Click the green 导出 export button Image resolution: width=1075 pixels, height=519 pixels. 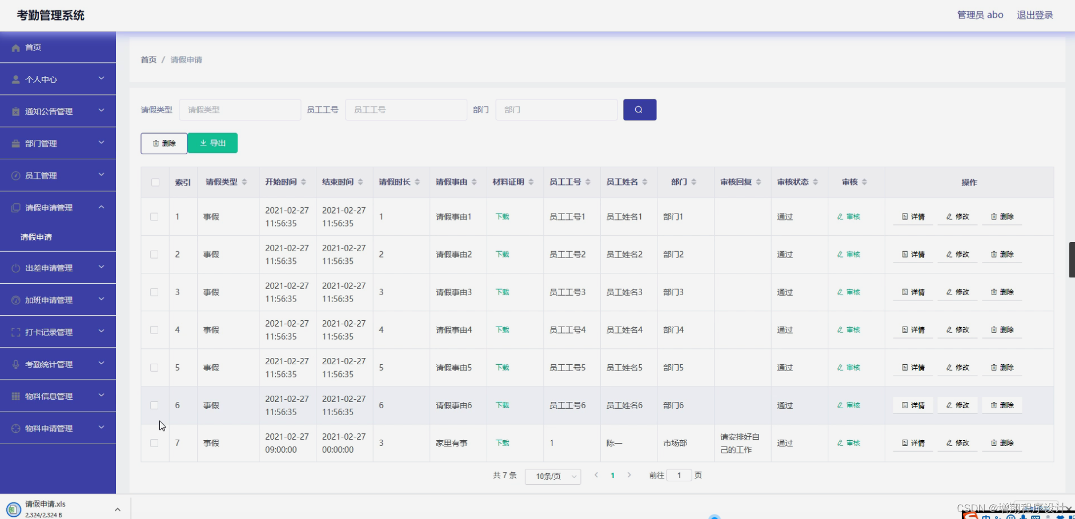tap(212, 143)
